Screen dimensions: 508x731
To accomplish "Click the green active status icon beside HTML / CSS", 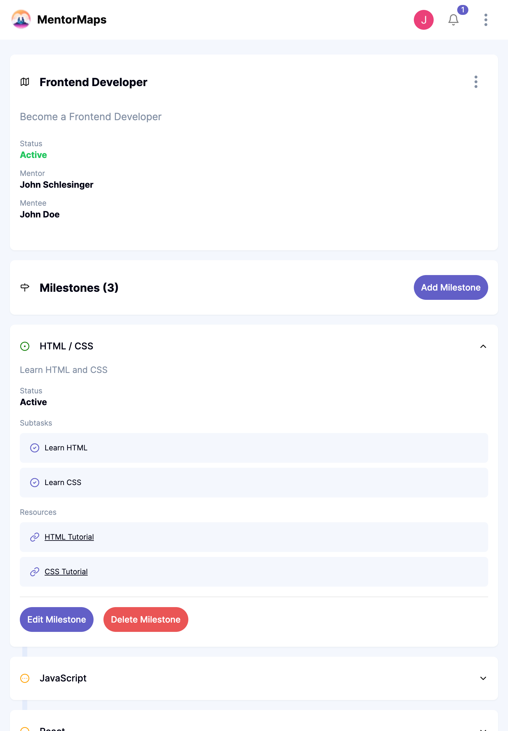I will [25, 346].
